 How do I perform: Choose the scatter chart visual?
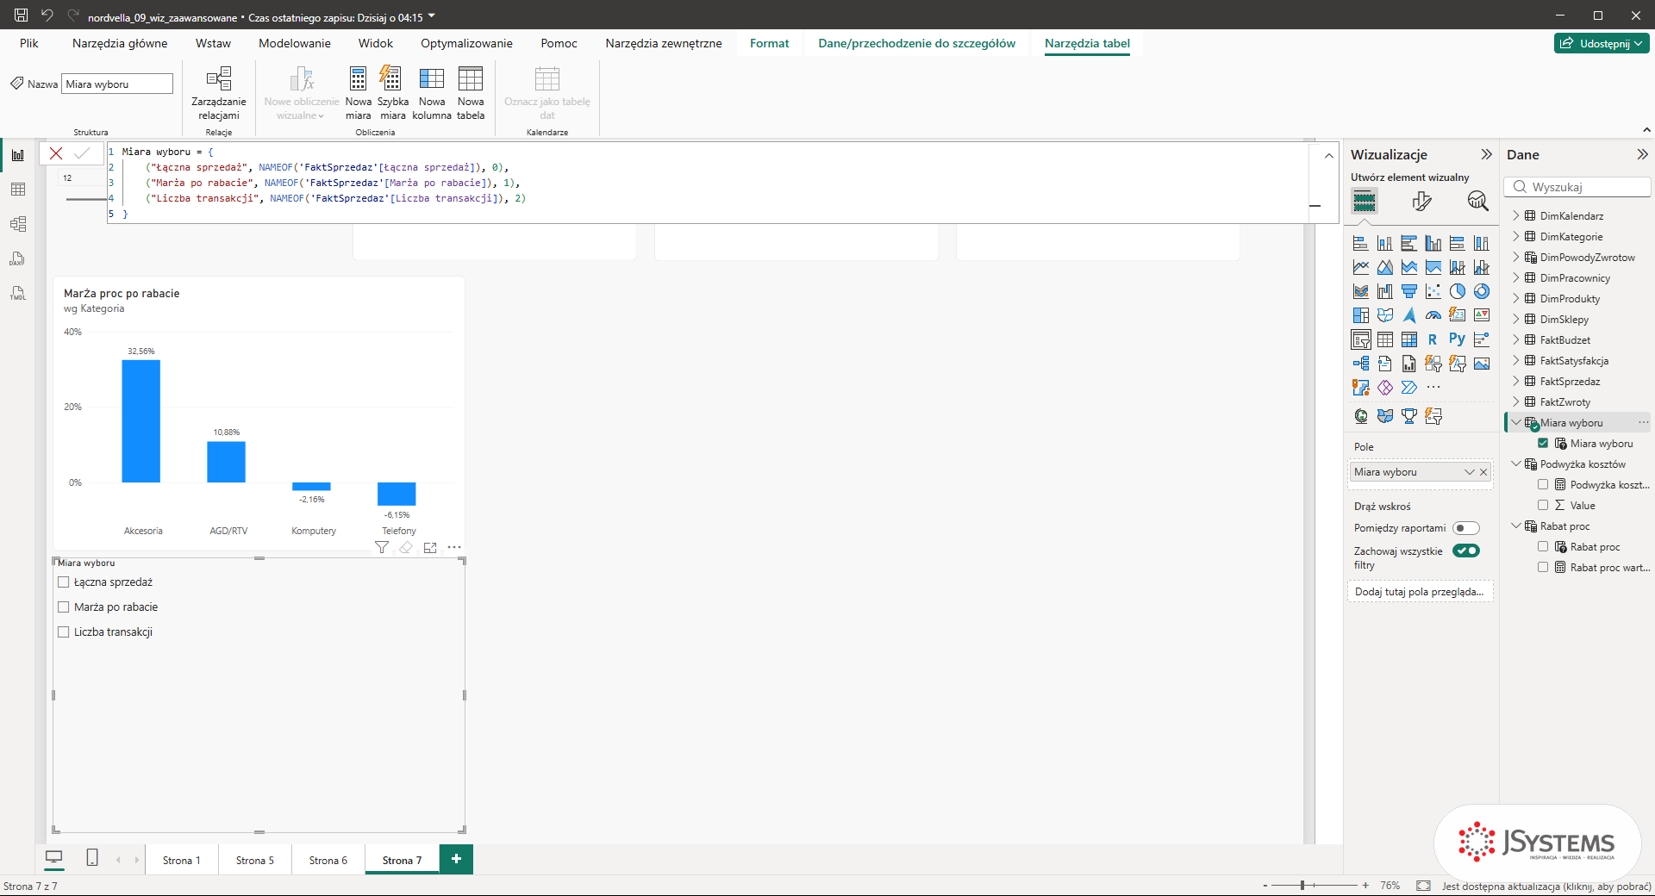click(x=1433, y=291)
